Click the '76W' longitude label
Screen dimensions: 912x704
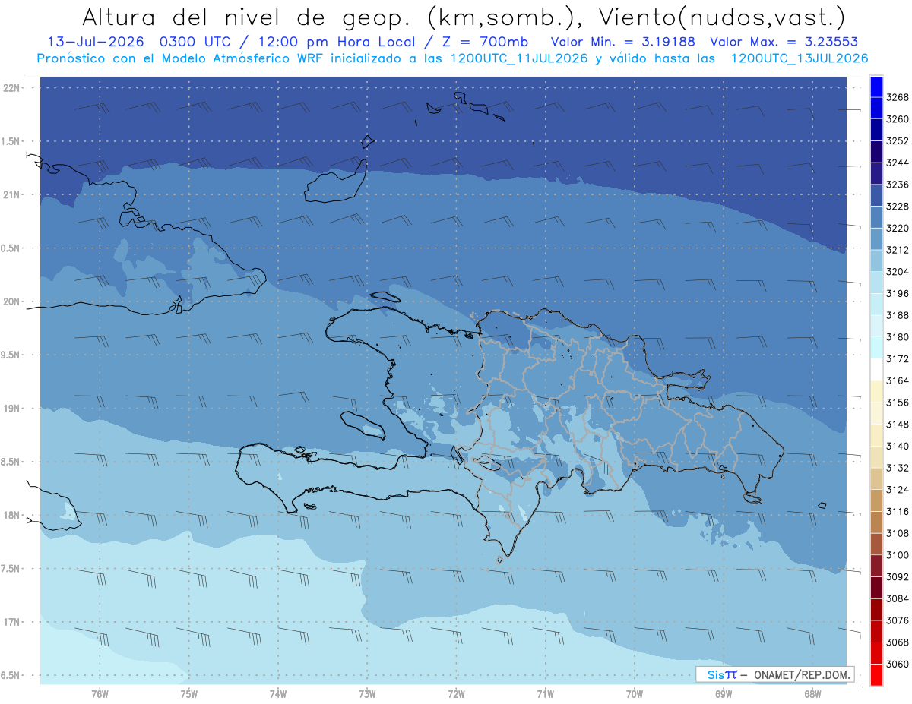coord(100,694)
